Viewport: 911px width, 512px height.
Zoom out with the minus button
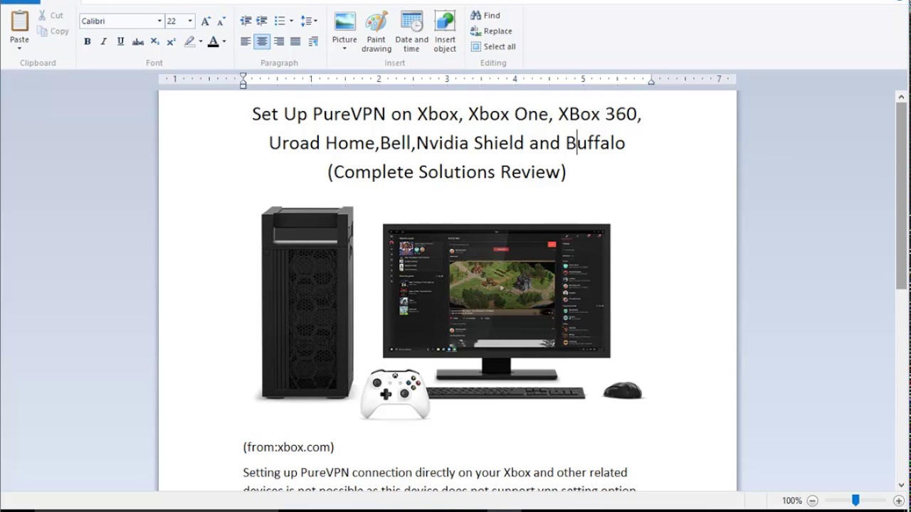click(812, 501)
